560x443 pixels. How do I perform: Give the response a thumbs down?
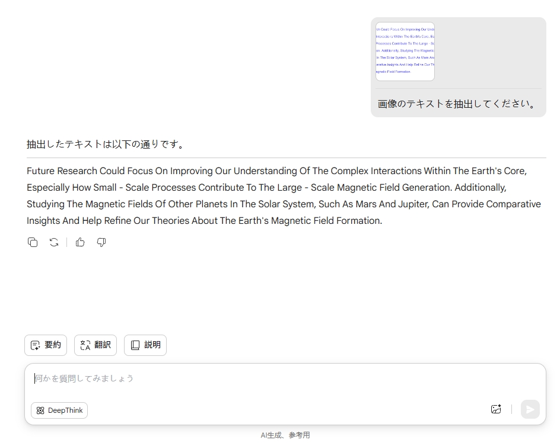pos(101,242)
